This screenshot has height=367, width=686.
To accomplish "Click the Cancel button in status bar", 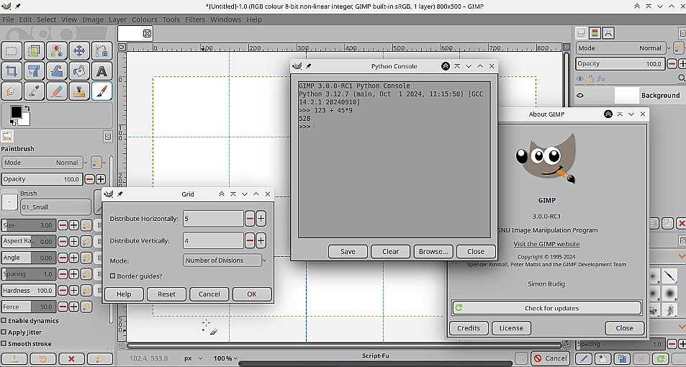I will tap(551, 358).
